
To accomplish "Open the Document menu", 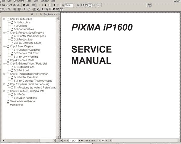I will pyautogui.click(x=19, y=1).
